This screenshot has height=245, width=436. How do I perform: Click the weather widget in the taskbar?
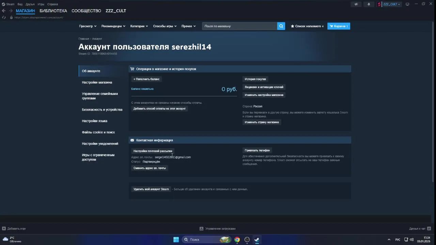pos(12,240)
